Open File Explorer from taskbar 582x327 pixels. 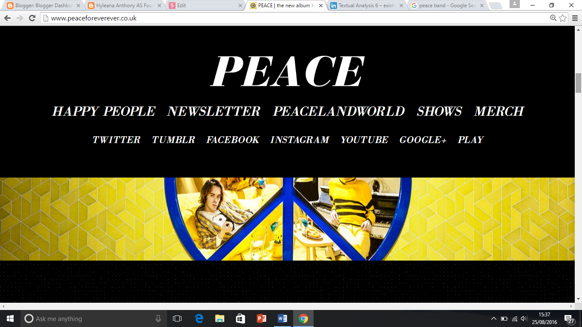pos(219,318)
